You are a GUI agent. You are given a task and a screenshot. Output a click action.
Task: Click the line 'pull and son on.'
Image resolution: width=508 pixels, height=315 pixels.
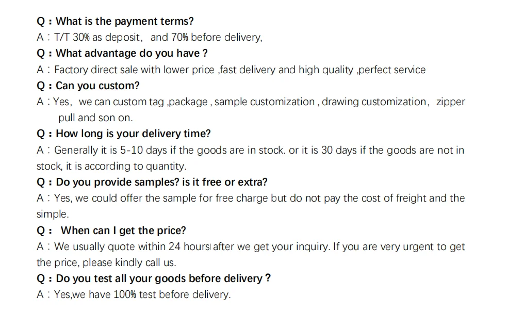tap(95, 118)
